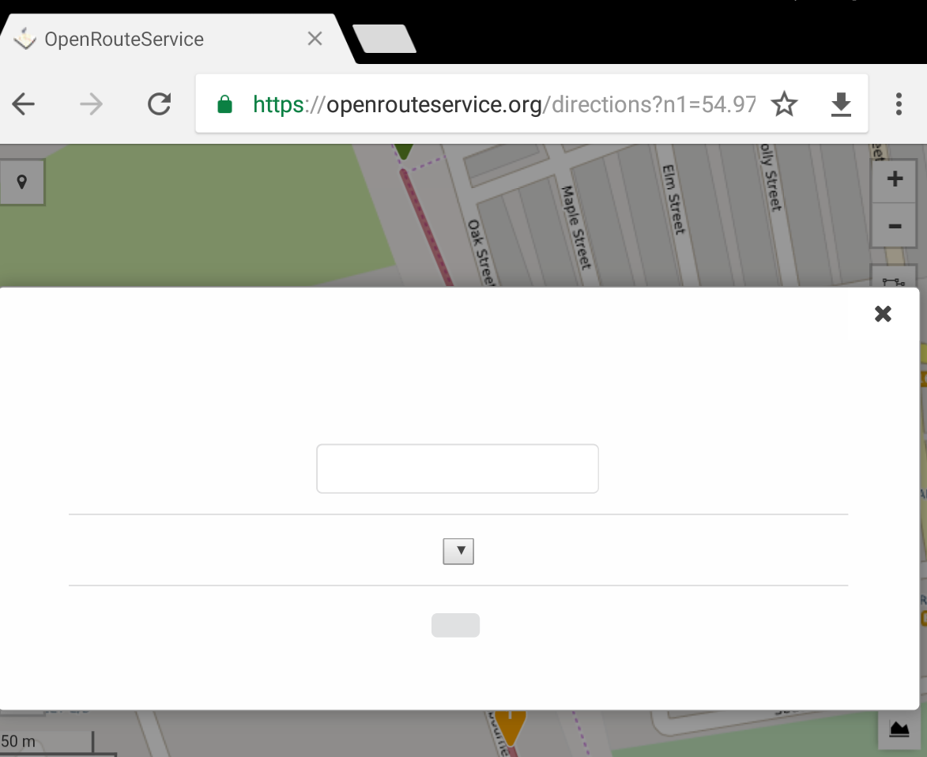
Task: Toggle the elevation profile chart icon
Action: click(x=899, y=729)
